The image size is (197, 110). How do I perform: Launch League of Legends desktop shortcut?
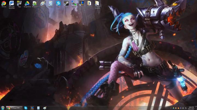tap(82, 4)
